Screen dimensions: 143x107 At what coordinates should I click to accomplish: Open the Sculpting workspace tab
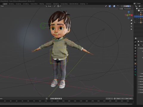coord(18,4)
